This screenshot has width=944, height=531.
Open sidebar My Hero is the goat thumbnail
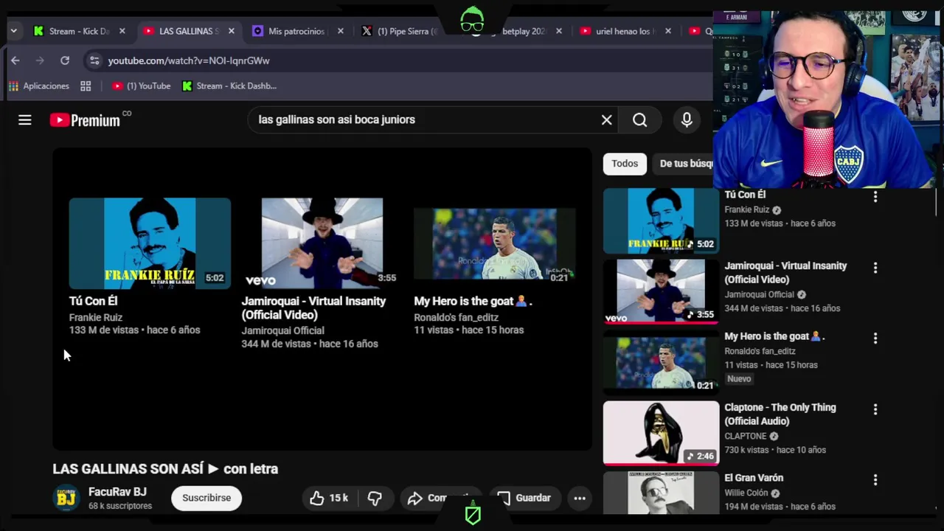661,362
